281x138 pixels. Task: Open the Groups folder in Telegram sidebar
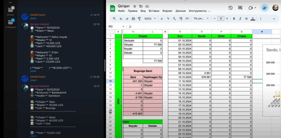tap(11, 11)
